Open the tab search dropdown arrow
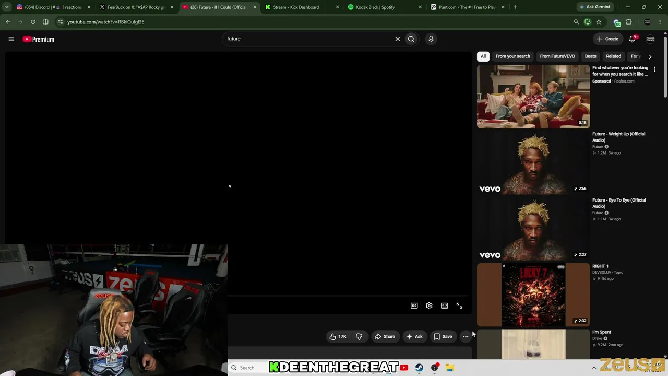 coord(6,7)
